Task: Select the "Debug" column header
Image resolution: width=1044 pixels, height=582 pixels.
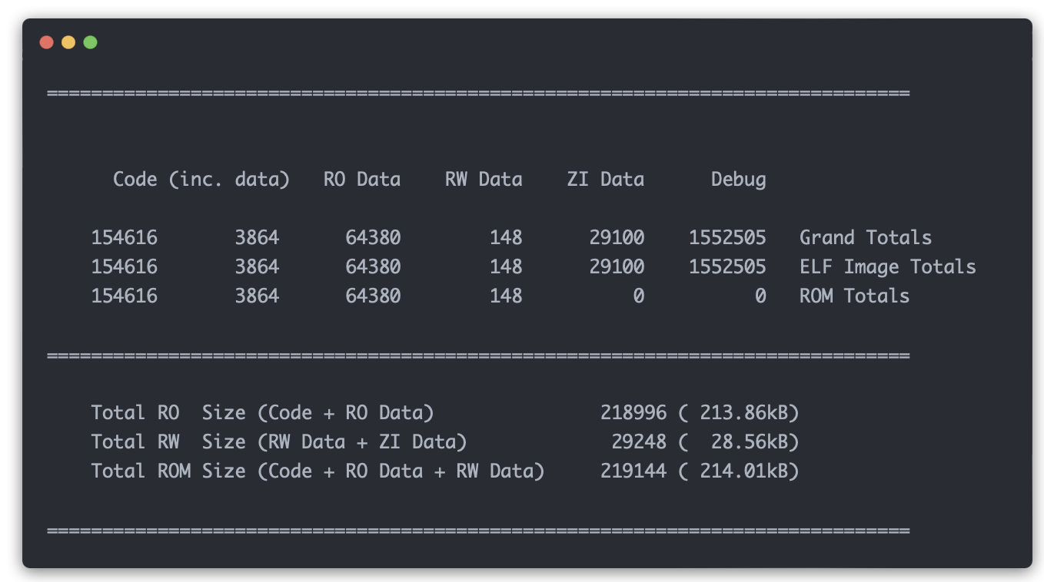Action: (x=738, y=180)
